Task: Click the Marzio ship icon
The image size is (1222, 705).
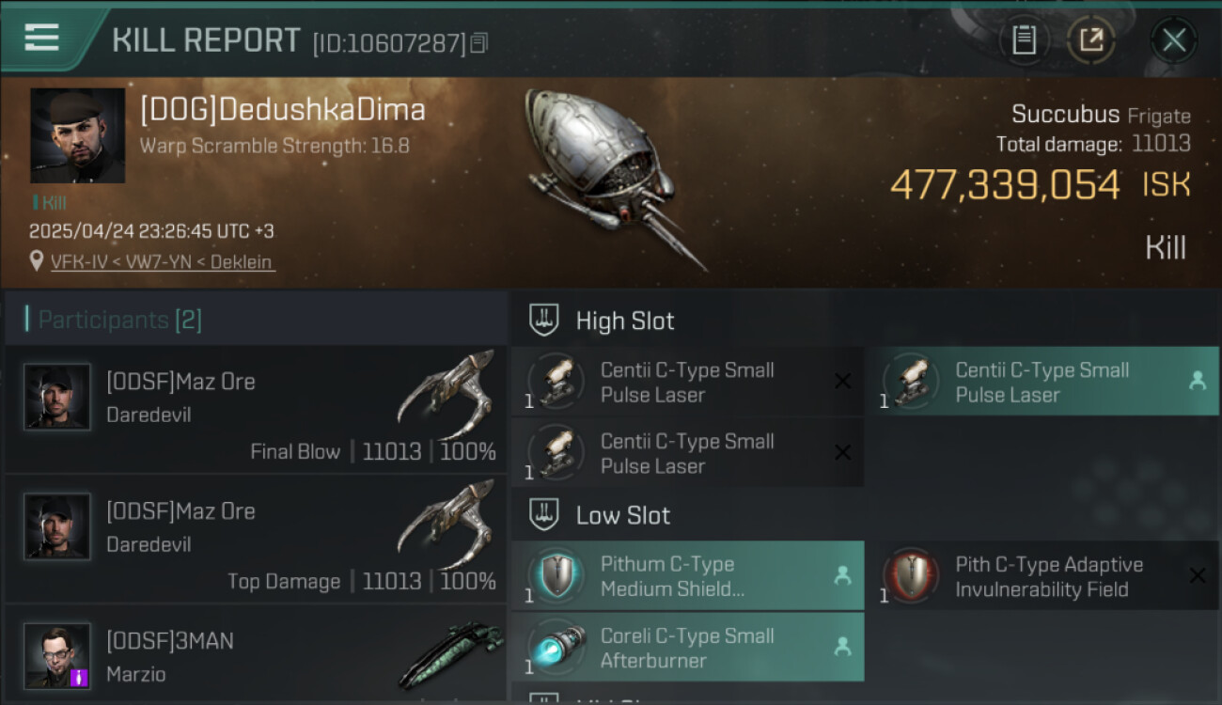Action: [x=449, y=655]
